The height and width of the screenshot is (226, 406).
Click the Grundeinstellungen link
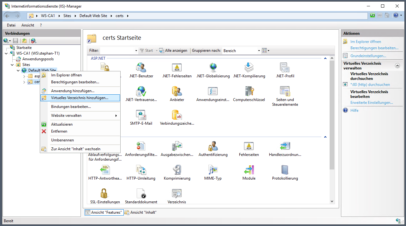coord(368,56)
